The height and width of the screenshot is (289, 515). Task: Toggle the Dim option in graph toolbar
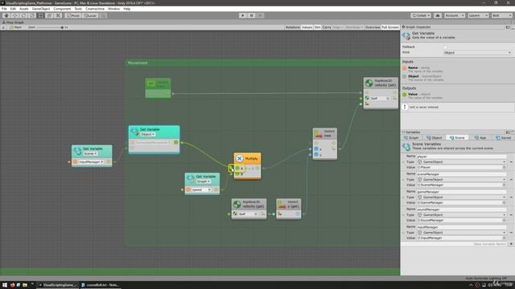point(317,27)
